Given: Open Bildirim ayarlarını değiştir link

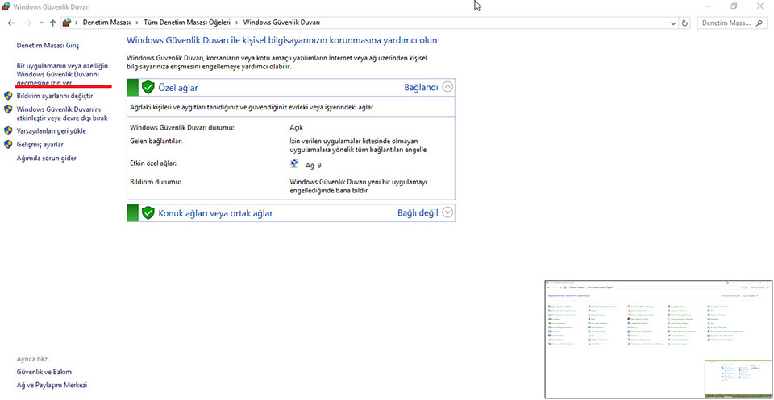Looking at the screenshot, I should [54, 96].
